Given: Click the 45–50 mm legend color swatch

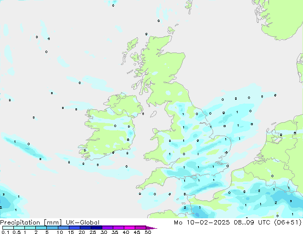Looking at the screenshot, I should pyautogui.click(x=141, y=228).
